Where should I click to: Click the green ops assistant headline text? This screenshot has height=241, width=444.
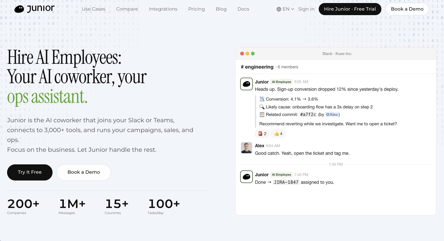click(x=47, y=97)
